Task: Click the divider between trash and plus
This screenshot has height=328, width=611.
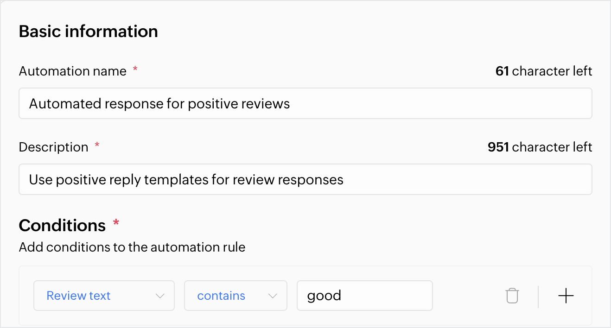Action: tap(538, 296)
